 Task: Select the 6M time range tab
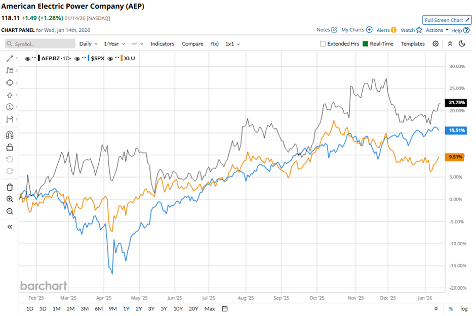coord(99,308)
